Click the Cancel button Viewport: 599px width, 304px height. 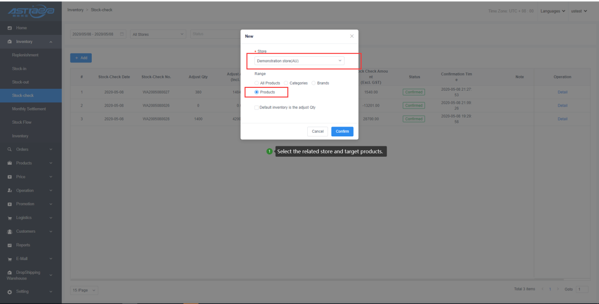tap(318, 131)
